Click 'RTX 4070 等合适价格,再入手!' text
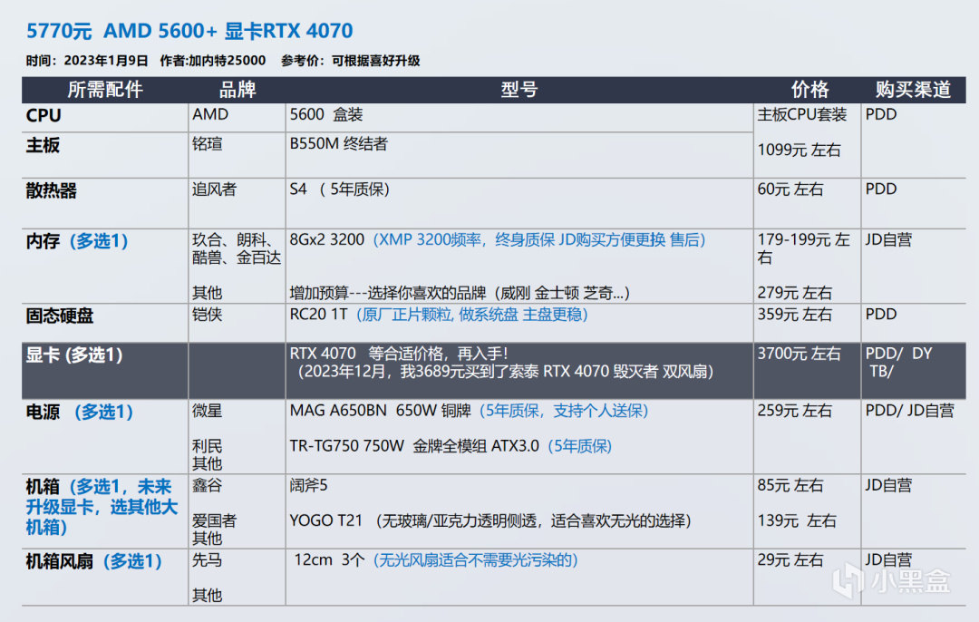 pyautogui.click(x=399, y=354)
